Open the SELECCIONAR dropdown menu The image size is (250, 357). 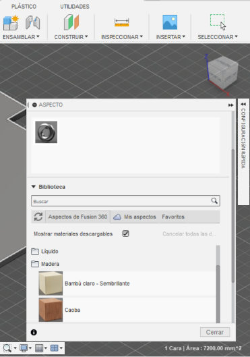[218, 37]
